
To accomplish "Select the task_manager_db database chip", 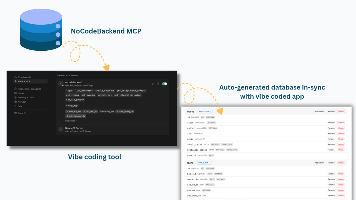I will pos(75,116).
